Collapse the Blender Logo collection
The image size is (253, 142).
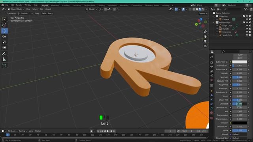(x=214, y=22)
